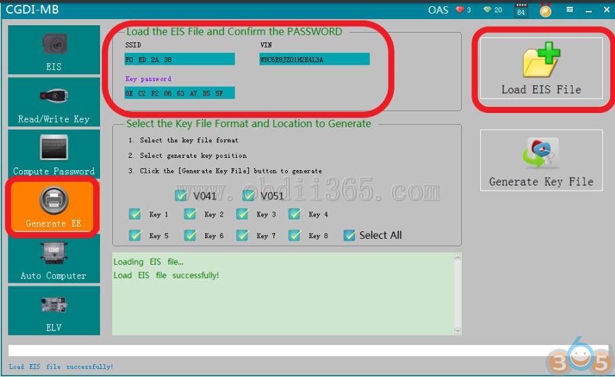Uncheck the Key 7 checkbox
Image resolution: width=615 pixels, height=377 pixels.
(242, 235)
